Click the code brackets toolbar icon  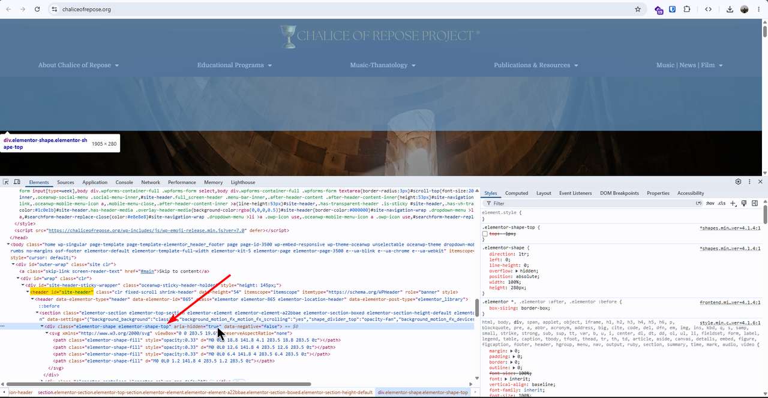coord(709,10)
